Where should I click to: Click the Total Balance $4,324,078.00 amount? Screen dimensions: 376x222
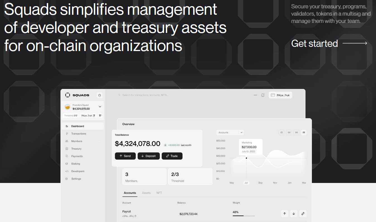pos(138,144)
